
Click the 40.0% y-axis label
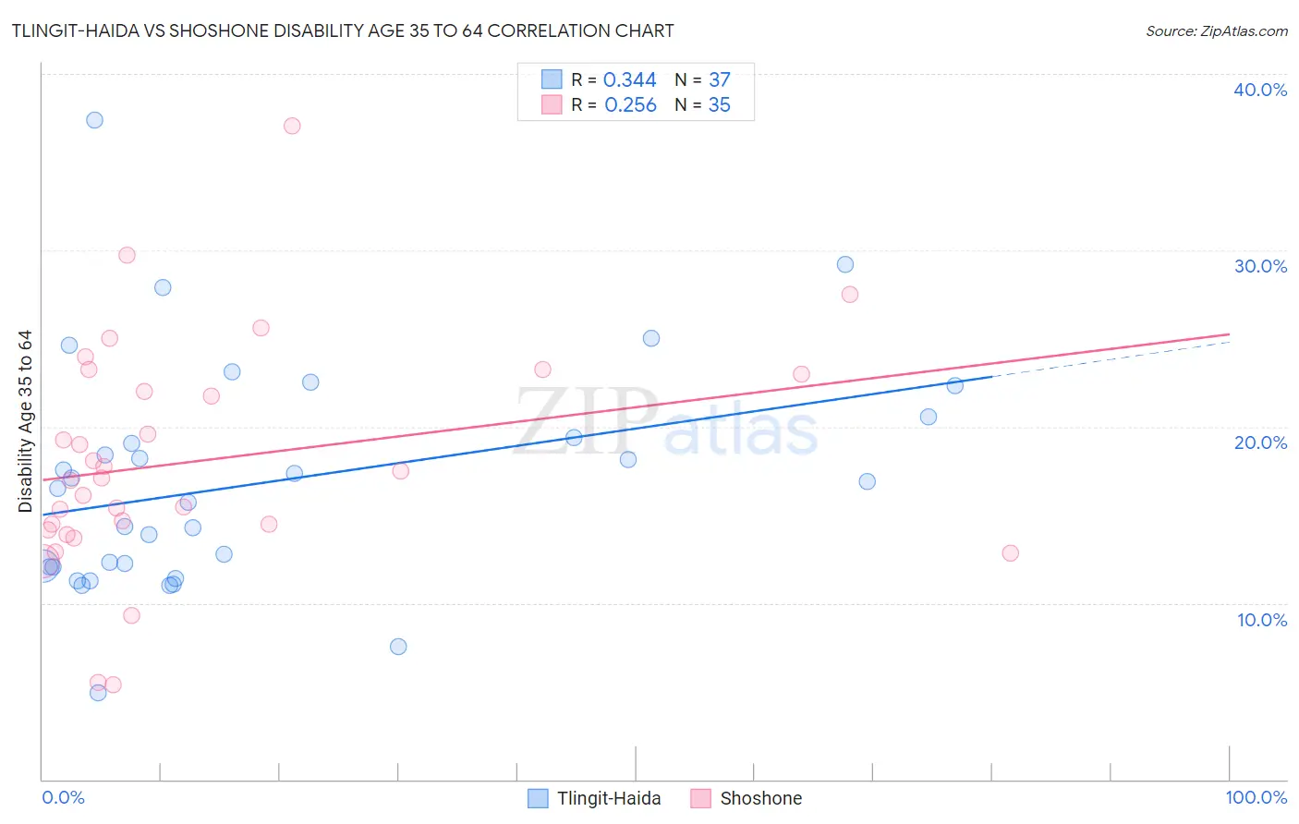click(x=1260, y=90)
